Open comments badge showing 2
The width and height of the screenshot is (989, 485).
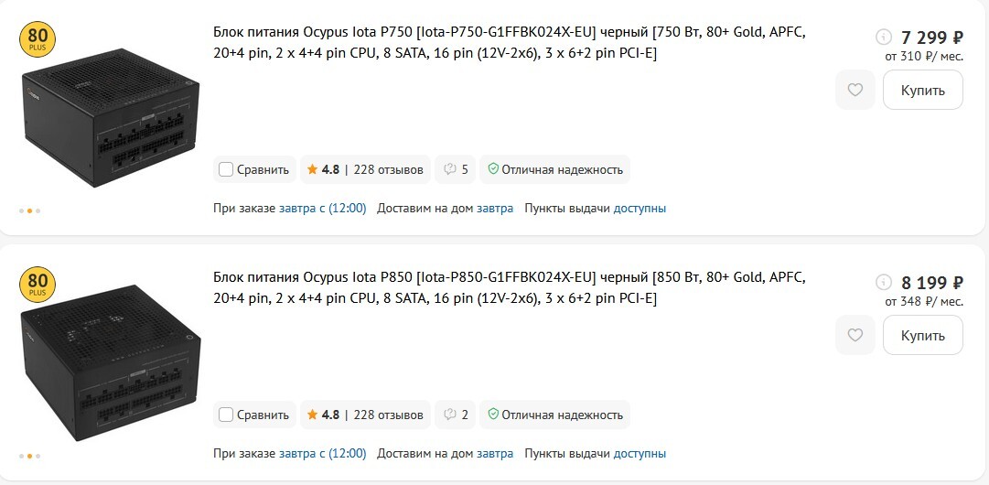pyautogui.click(x=456, y=415)
